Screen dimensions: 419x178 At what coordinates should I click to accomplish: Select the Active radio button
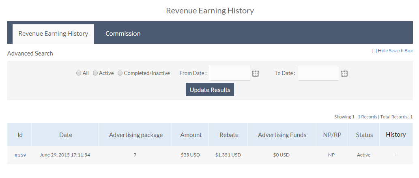pyautogui.click(x=95, y=73)
